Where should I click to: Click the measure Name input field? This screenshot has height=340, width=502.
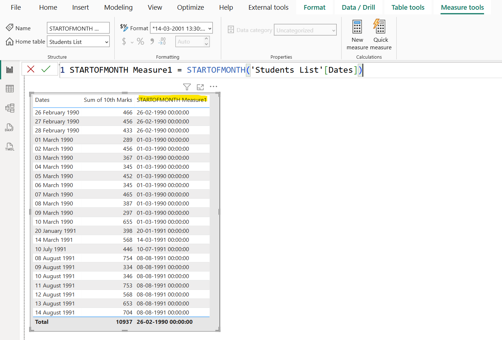(78, 28)
